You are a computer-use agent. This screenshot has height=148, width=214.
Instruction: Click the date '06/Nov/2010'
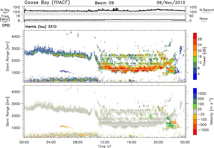pos(171,2)
